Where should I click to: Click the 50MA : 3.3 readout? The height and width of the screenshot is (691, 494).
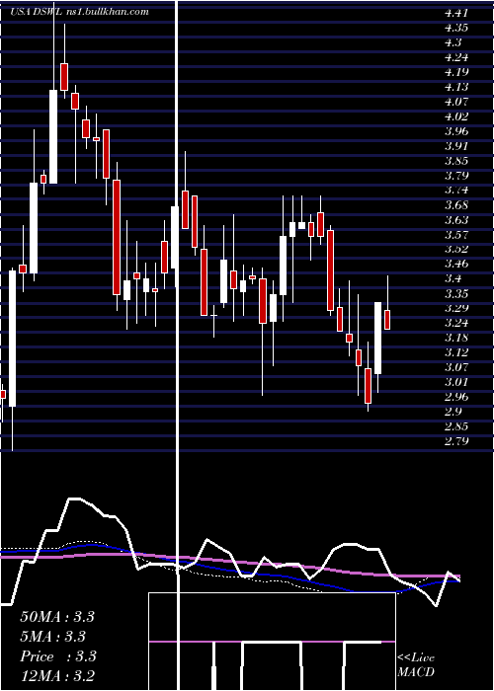coord(57,617)
